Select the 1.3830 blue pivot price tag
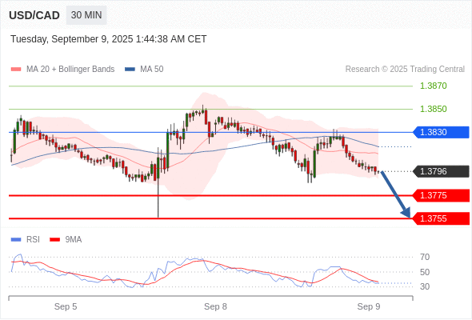The height and width of the screenshot is (320, 472). pos(441,132)
